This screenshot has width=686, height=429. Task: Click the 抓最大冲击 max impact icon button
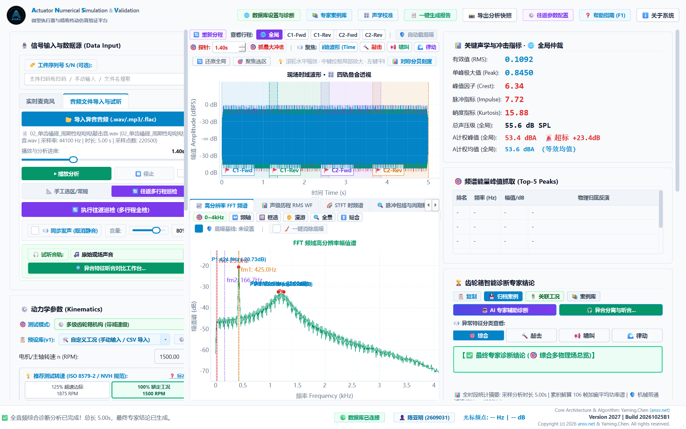(x=267, y=47)
